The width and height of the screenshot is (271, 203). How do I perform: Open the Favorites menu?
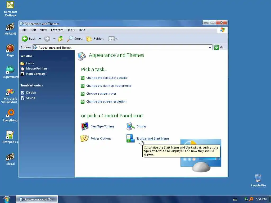pyautogui.click(x=57, y=30)
